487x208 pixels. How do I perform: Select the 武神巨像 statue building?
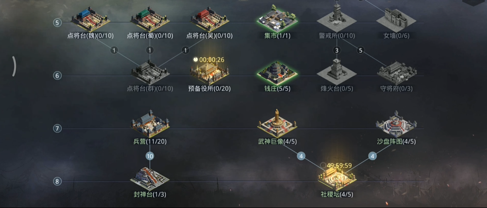tap(277, 123)
